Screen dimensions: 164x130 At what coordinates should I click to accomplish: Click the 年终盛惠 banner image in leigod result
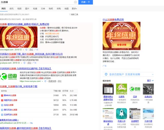pyautogui.click(x=19, y=37)
